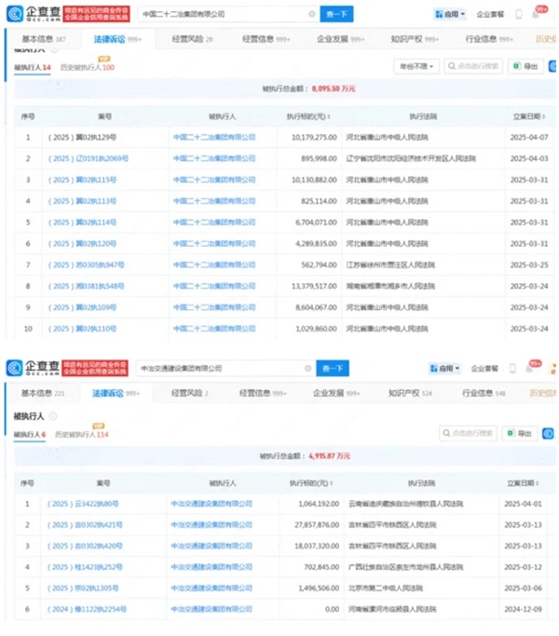Click the 导出 export button in the upper table
Viewport: 559px width, 636px height.
527,66
